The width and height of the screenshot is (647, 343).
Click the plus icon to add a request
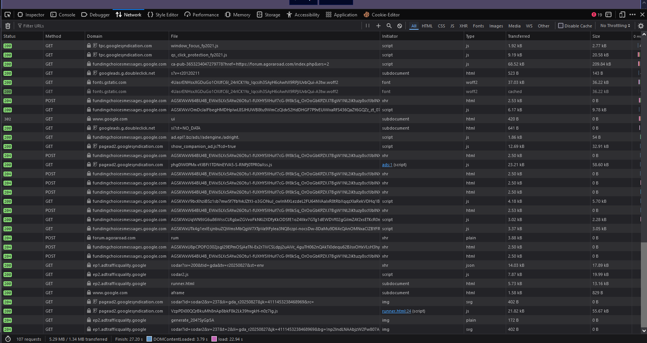click(378, 26)
